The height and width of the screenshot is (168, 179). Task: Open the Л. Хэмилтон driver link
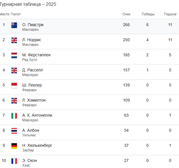pyautogui.click(x=34, y=100)
